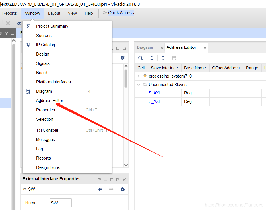Sort by the Cell column header
The image size is (266, 210).
tap(141, 68)
